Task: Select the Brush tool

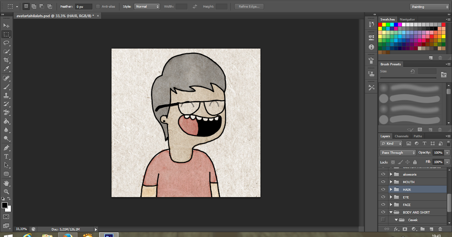Action: (x=6, y=87)
